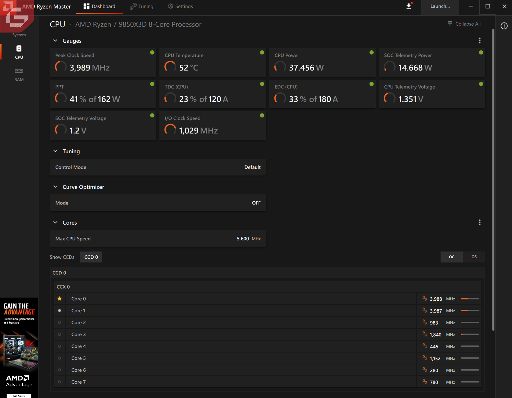Click the download update icon
This screenshot has width=512, height=398.
pyautogui.click(x=409, y=6)
